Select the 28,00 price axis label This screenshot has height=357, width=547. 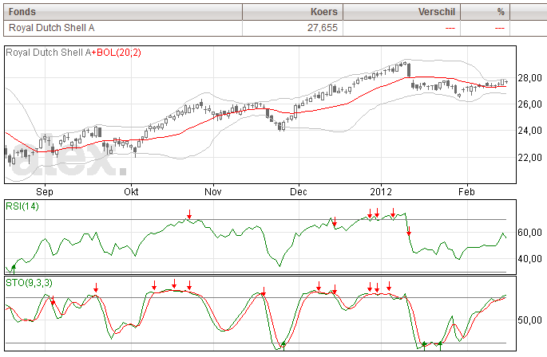(x=529, y=78)
